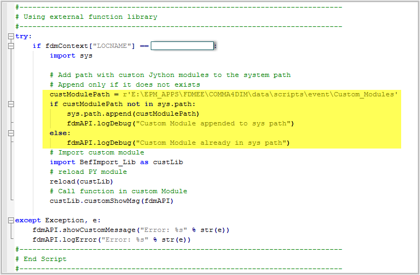
Task: Click the '# Import custom module' comment
Action: coord(97,152)
